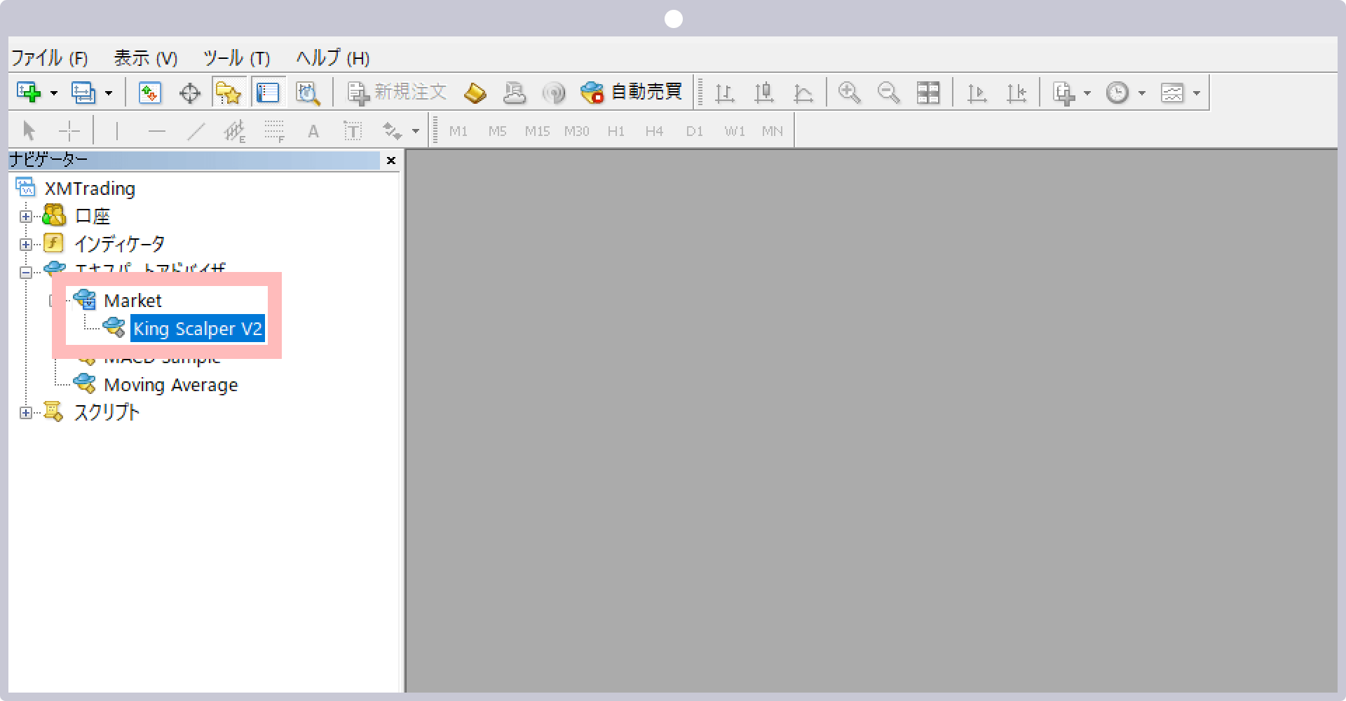Click the signals radio-wave icon

(x=554, y=93)
